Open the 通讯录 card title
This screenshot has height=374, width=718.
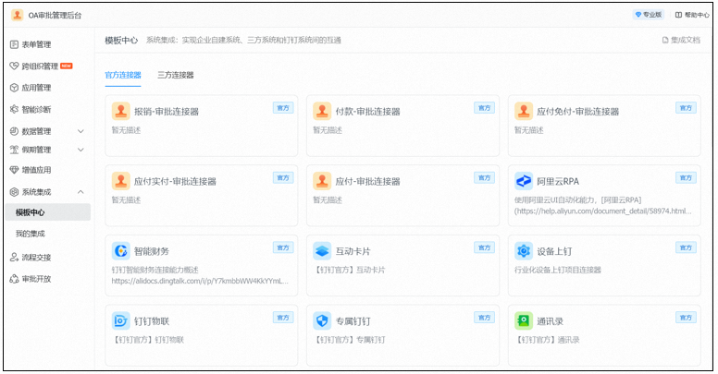pos(550,321)
